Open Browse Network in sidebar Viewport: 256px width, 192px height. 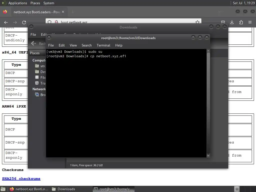[40, 95]
